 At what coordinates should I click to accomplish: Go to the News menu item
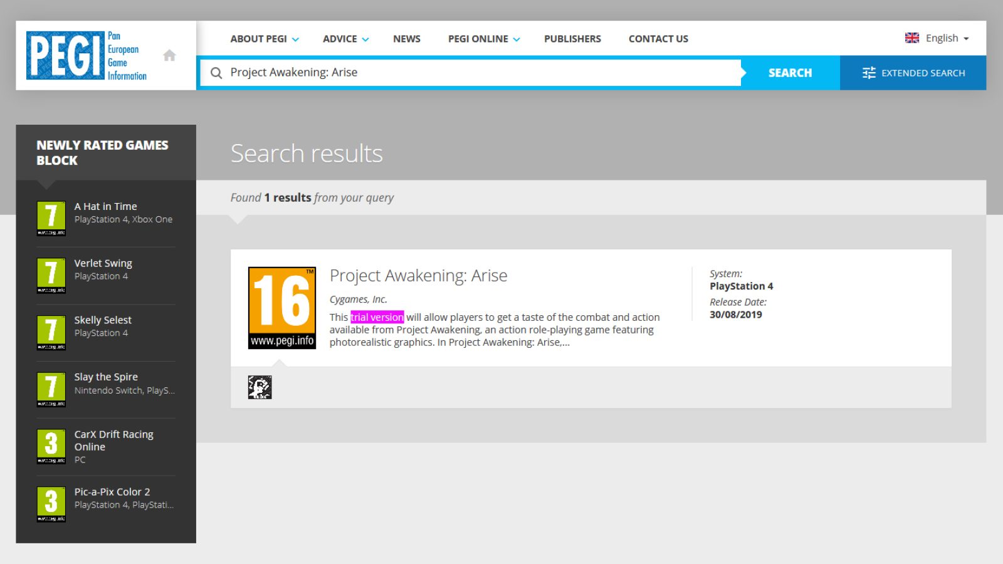(407, 39)
